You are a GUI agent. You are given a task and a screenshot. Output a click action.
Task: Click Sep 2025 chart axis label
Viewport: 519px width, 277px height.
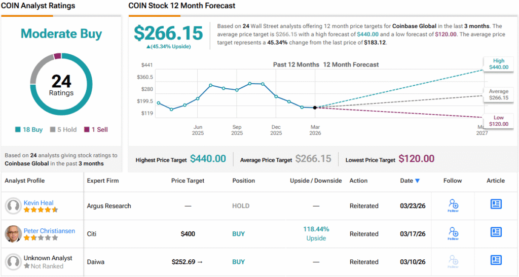point(237,130)
